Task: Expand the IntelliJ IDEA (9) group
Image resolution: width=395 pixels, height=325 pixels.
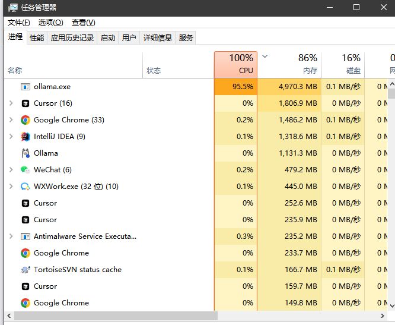Action: (x=11, y=137)
